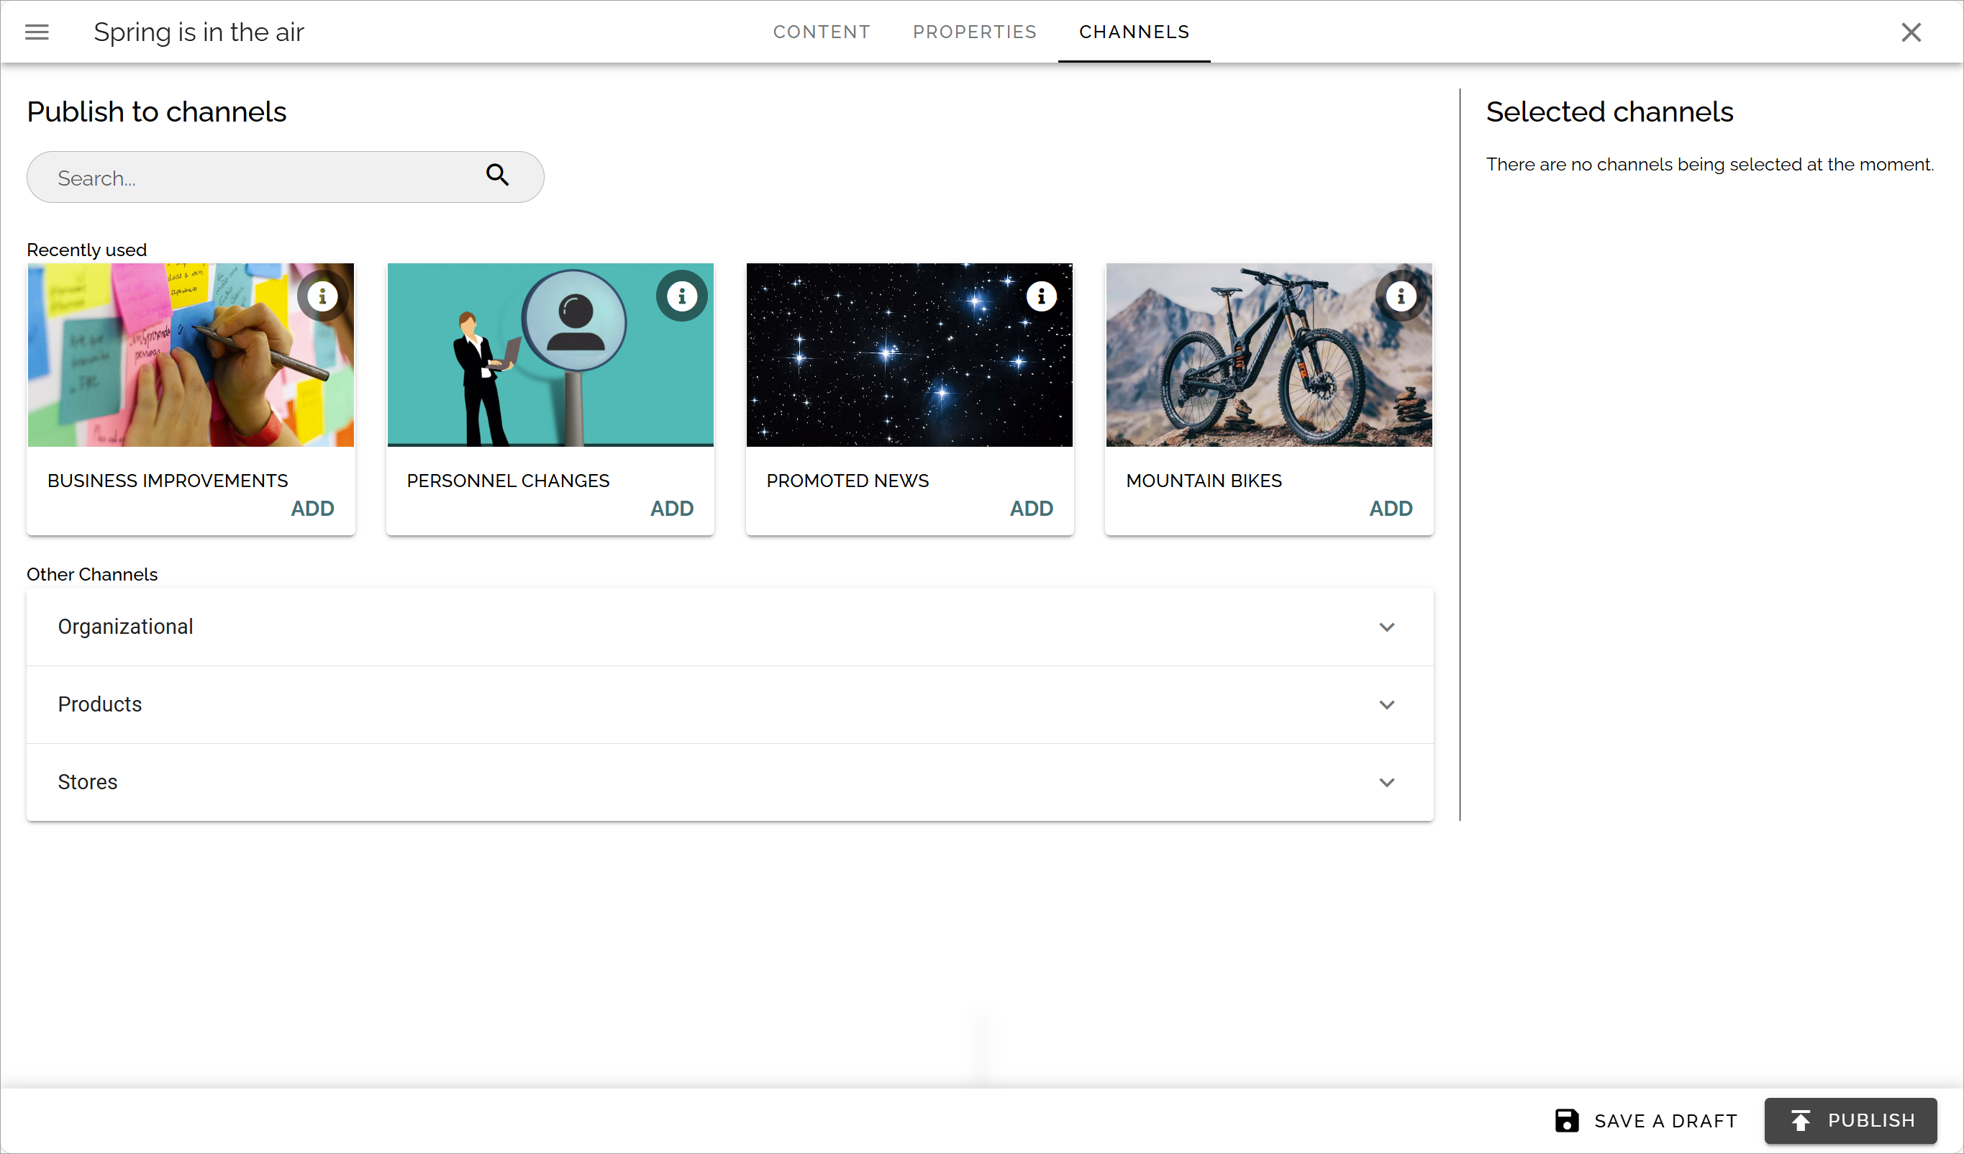
Task: Click the no channels selected message
Action: coord(1709,165)
